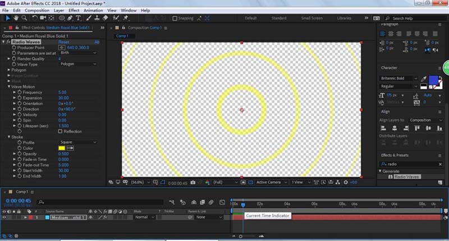Clear the Effects & Presets search with X
Screen dimensions: 449x241
click(x=441, y=164)
